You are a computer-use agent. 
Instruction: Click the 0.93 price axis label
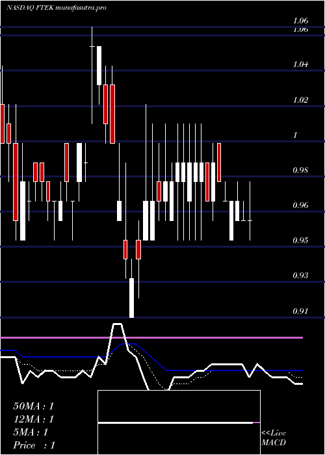click(300, 275)
